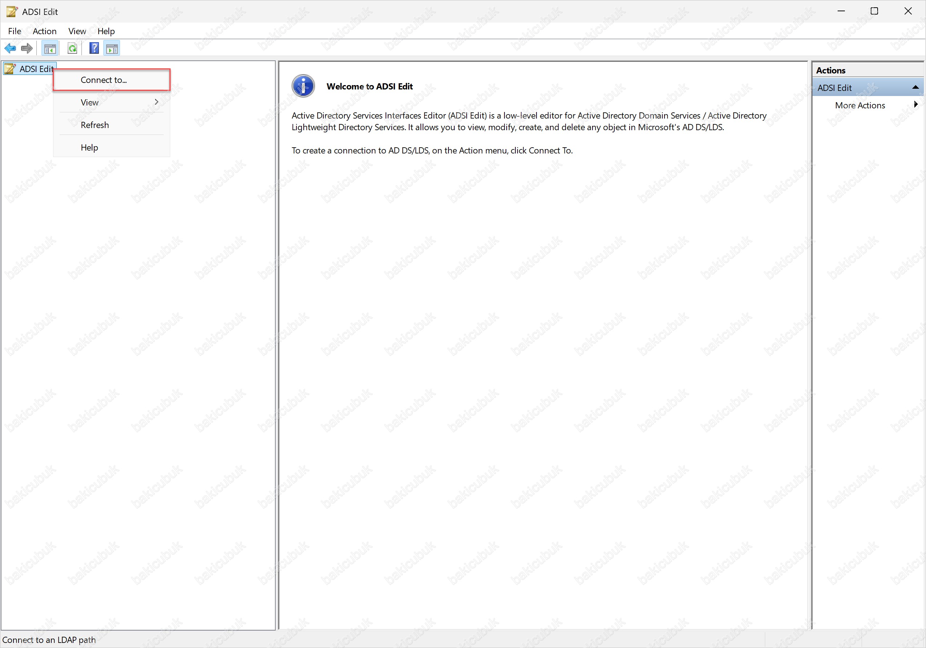The width and height of the screenshot is (926, 648).
Task: Expand More Actions in the Actions pane
Action: click(x=867, y=105)
